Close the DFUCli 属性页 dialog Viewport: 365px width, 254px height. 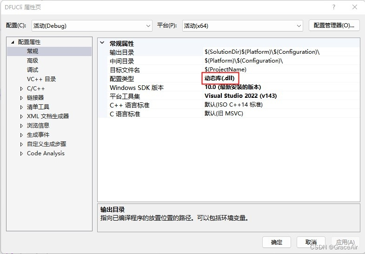354,7
